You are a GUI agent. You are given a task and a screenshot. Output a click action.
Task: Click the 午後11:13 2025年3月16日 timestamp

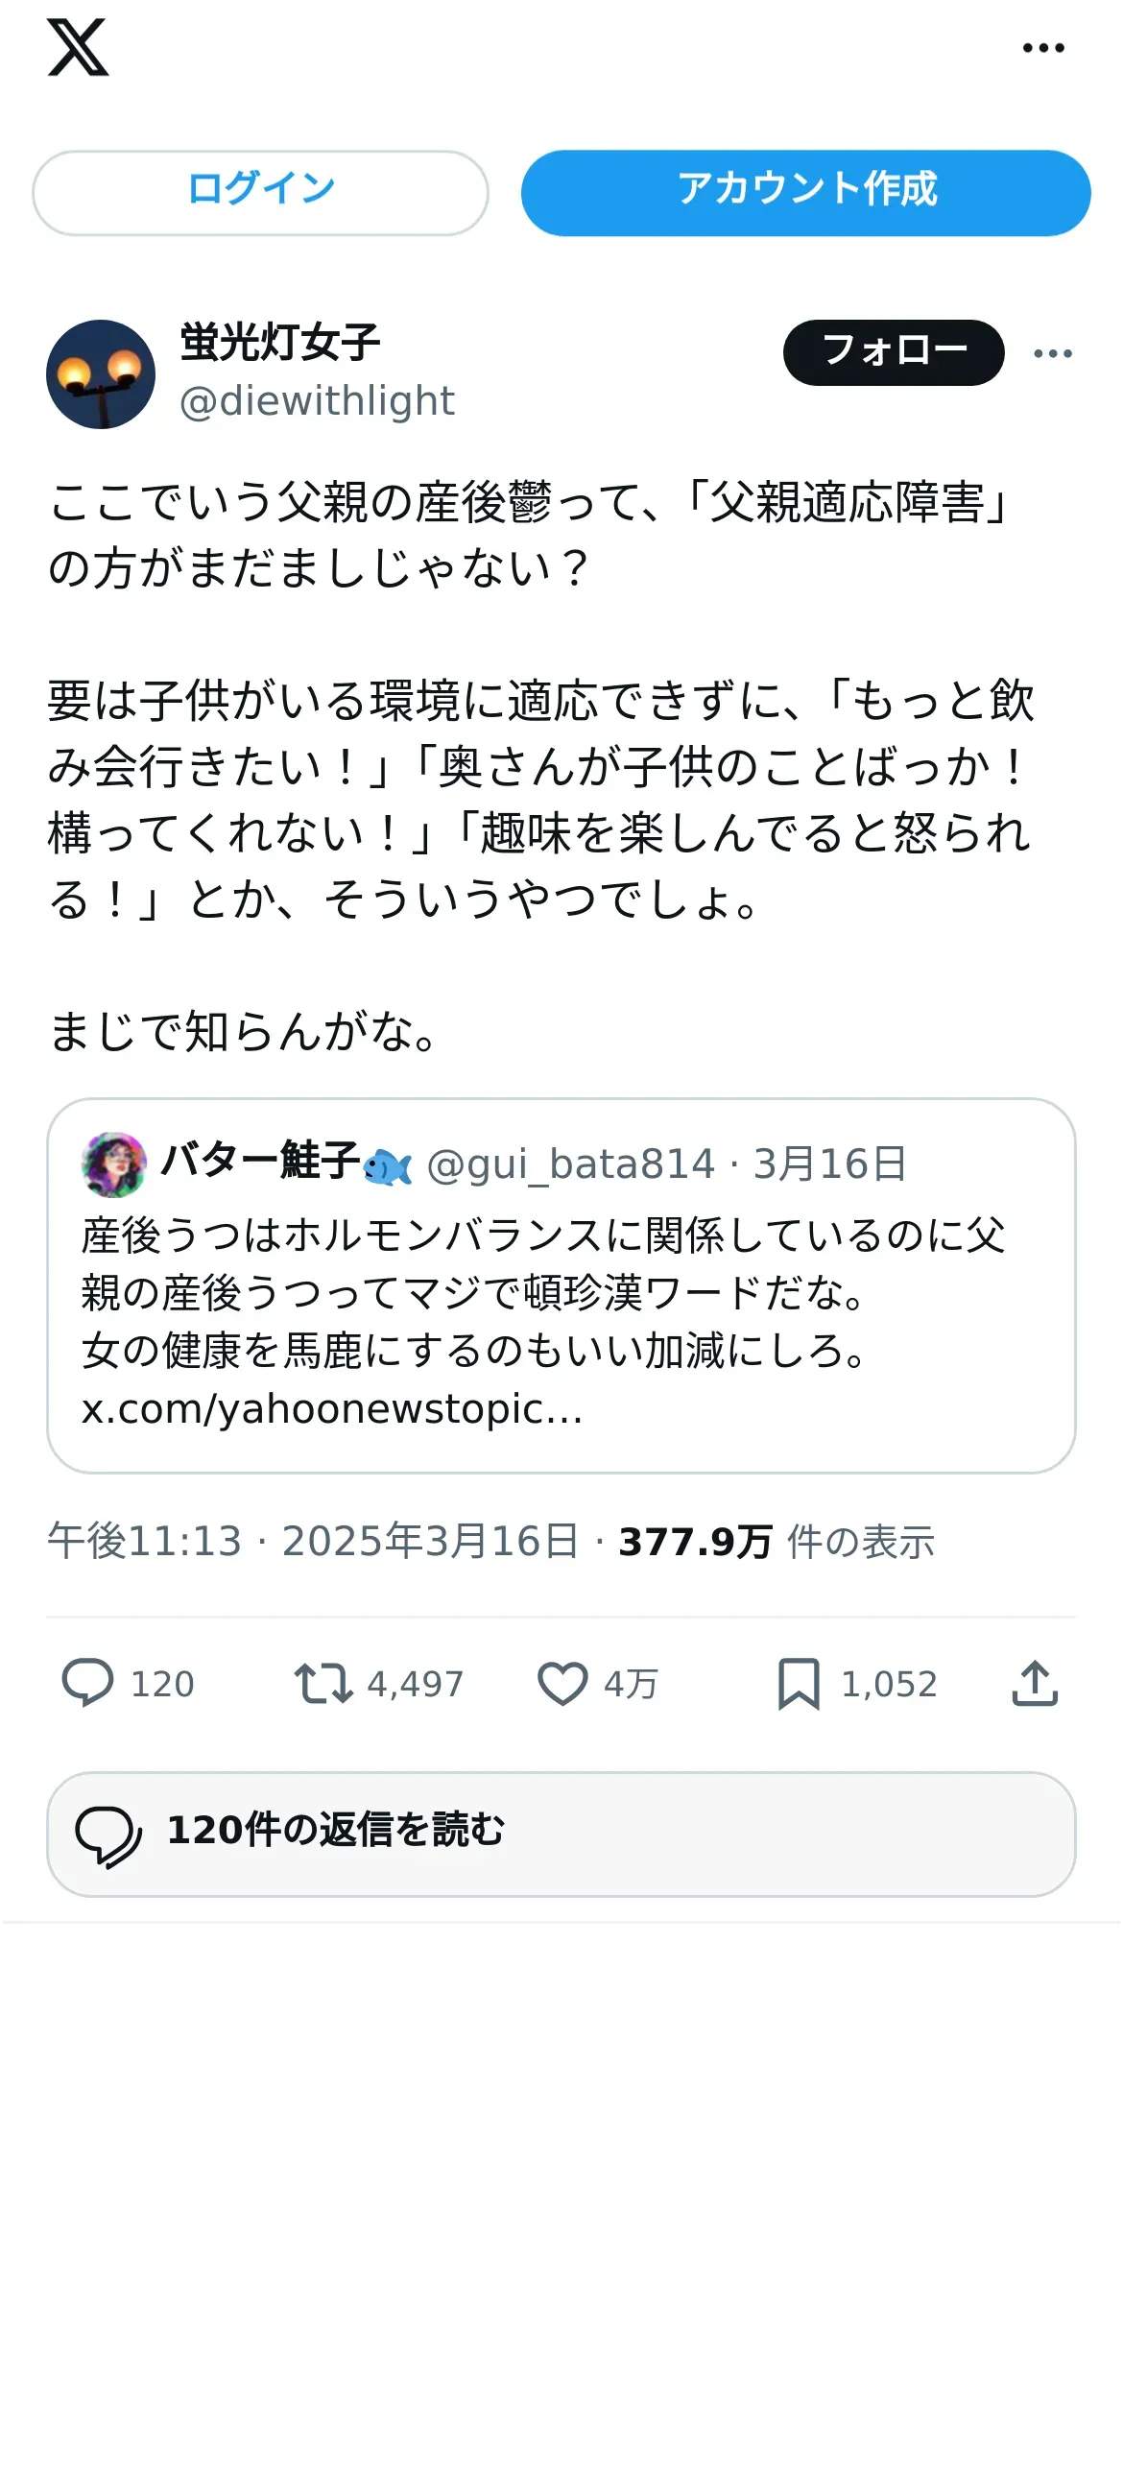(314, 1542)
